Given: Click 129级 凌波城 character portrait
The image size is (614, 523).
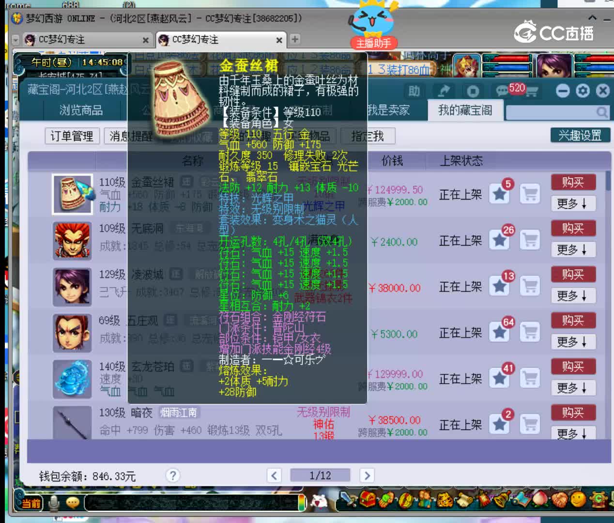Looking at the screenshot, I should click(72, 287).
